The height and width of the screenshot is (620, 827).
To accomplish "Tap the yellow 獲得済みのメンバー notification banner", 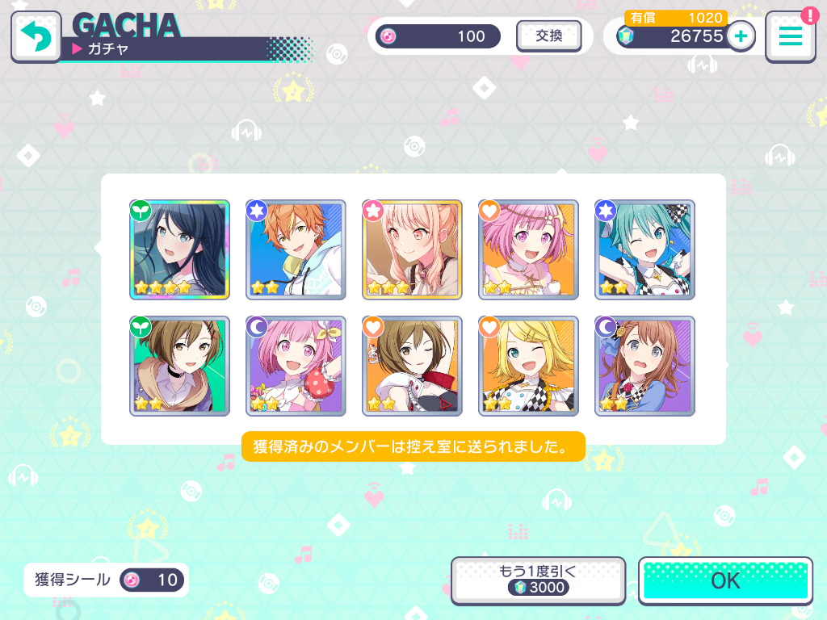I will [413, 446].
